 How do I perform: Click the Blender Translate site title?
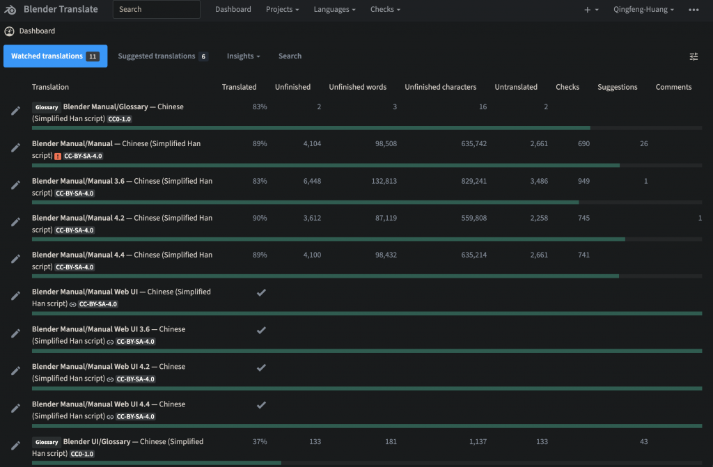pos(61,9)
